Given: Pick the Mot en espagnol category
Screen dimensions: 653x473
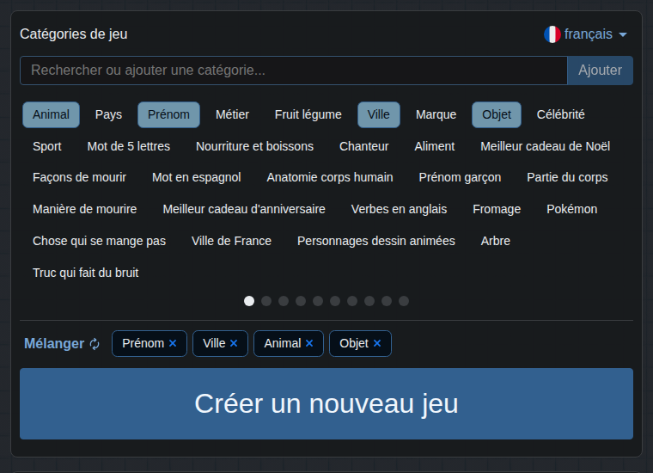Looking at the screenshot, I should 196,177.
